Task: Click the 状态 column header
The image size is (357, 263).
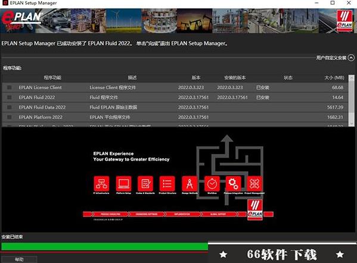Action: pyautogui.click(x=288, y=78)
